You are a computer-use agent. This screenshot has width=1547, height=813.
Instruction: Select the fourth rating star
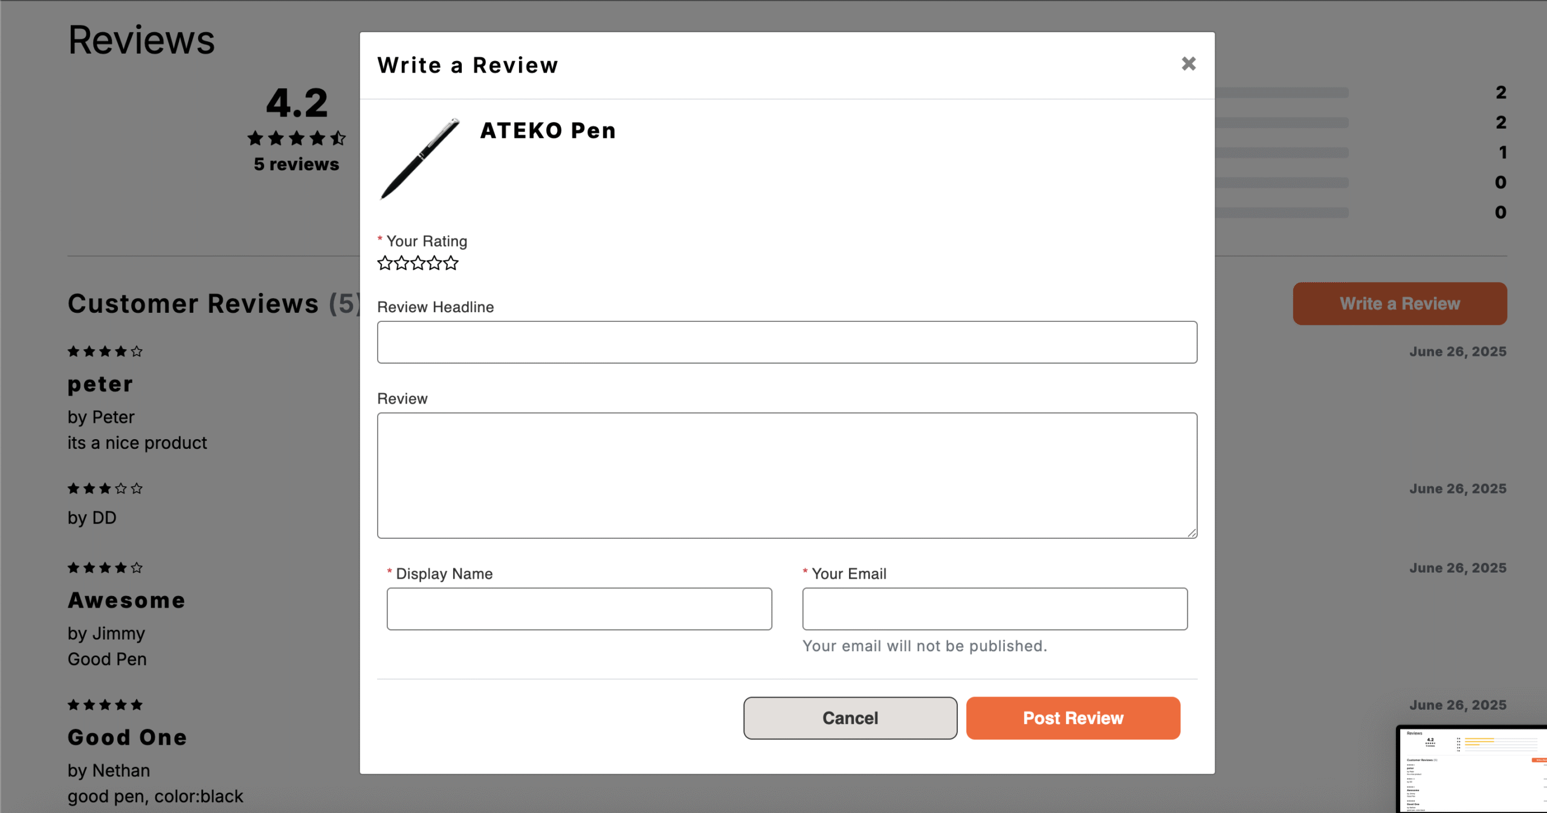434,263
